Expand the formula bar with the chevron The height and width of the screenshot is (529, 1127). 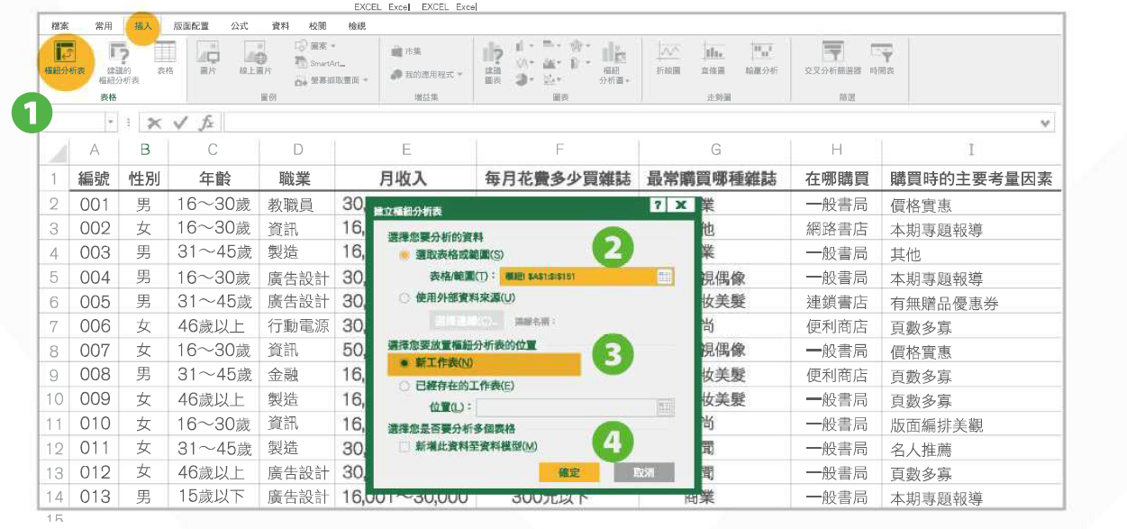(1046, 123)
